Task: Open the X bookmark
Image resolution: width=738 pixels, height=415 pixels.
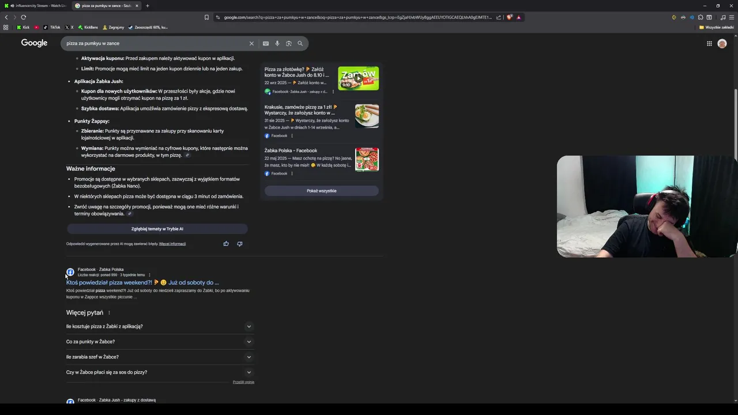Action: click(69, 27)
